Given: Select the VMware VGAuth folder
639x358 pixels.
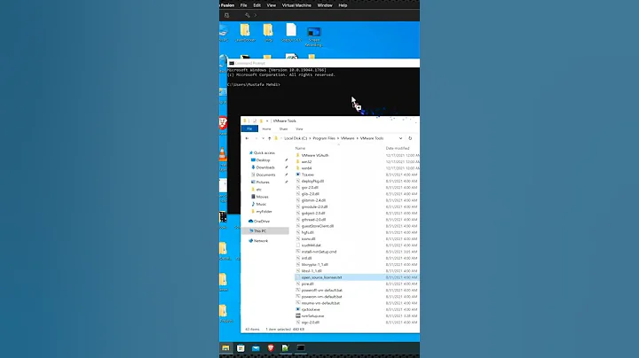Looking at the screenshot, I should tap(315, 155).
